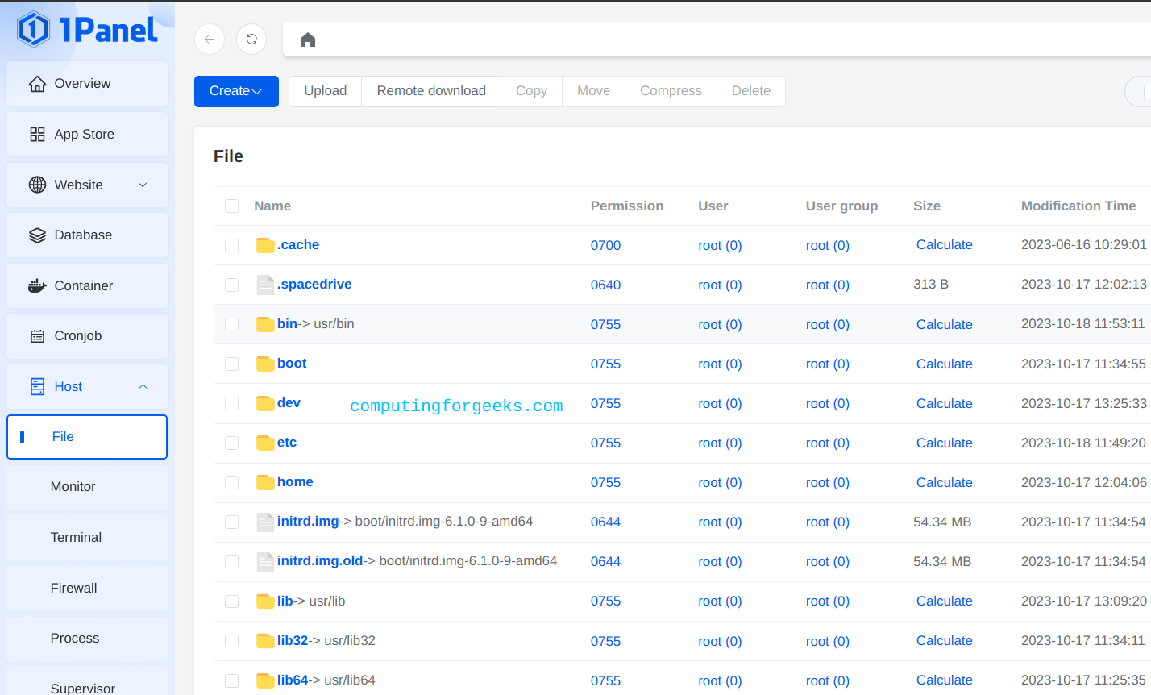Select the checkbox for initrd.img
The image size is (1151, 695).
(231, 522)
